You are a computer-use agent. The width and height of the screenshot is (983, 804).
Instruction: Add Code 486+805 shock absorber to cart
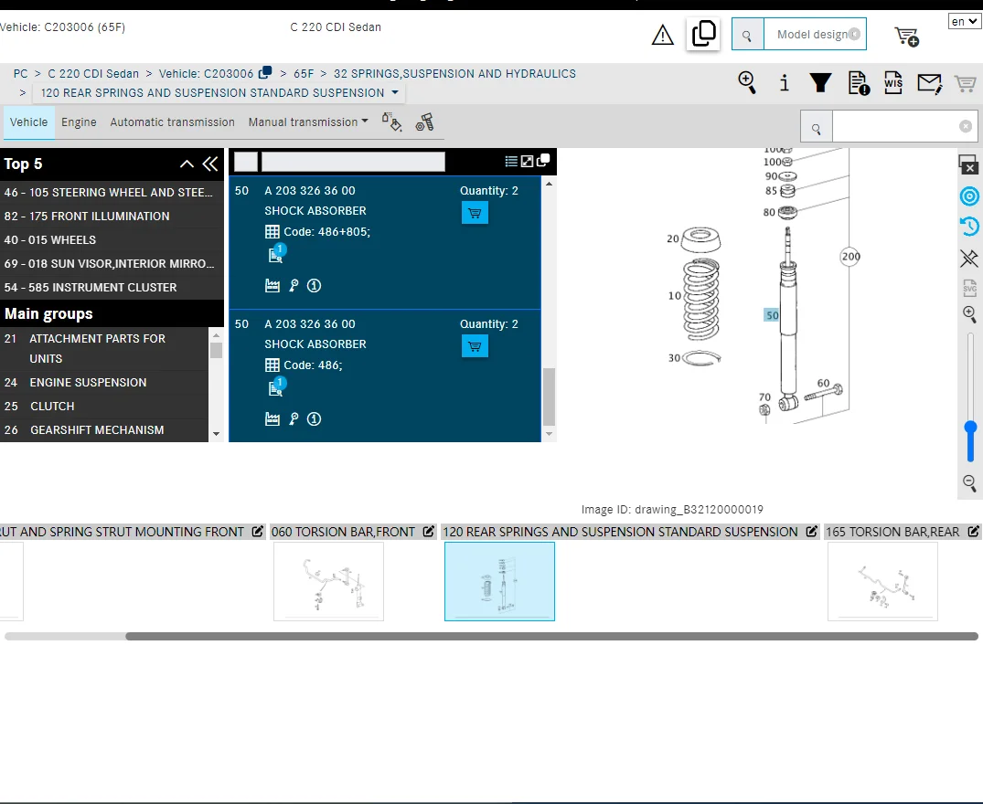tap(475, 213)
